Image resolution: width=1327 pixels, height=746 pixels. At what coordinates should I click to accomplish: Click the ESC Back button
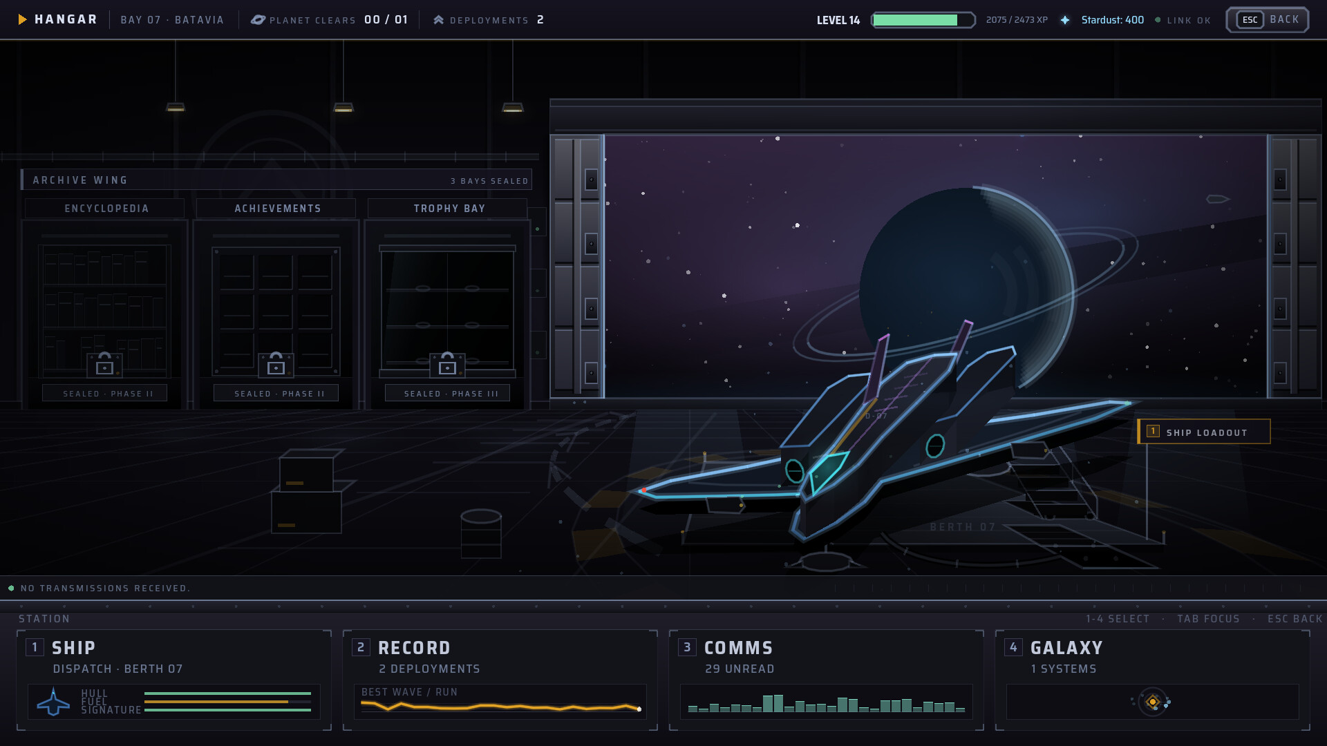[1268, 20]
